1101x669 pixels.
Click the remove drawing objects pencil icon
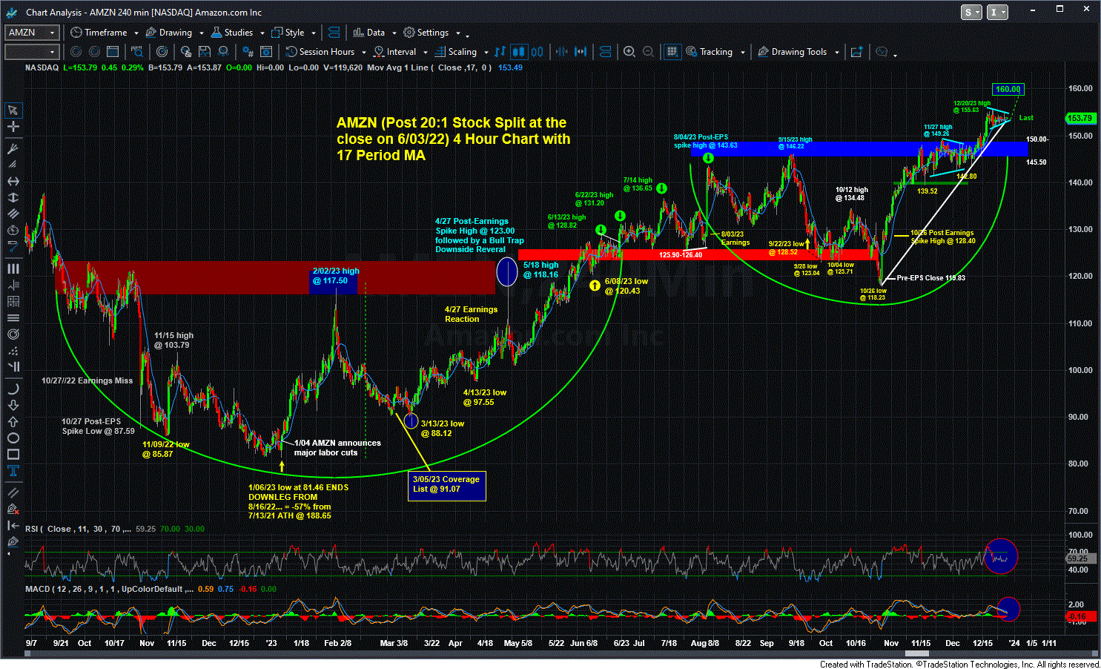pos(13,509)
